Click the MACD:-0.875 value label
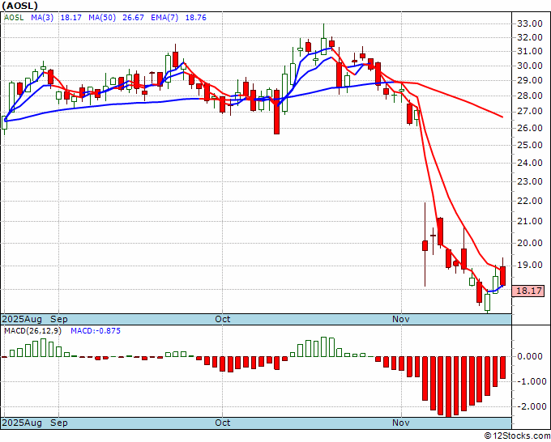Viewport: 551px width, 442px height. [96, 331]
